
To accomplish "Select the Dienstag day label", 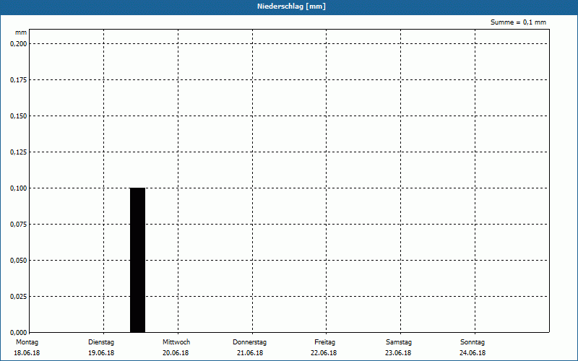I will (101, 342).
